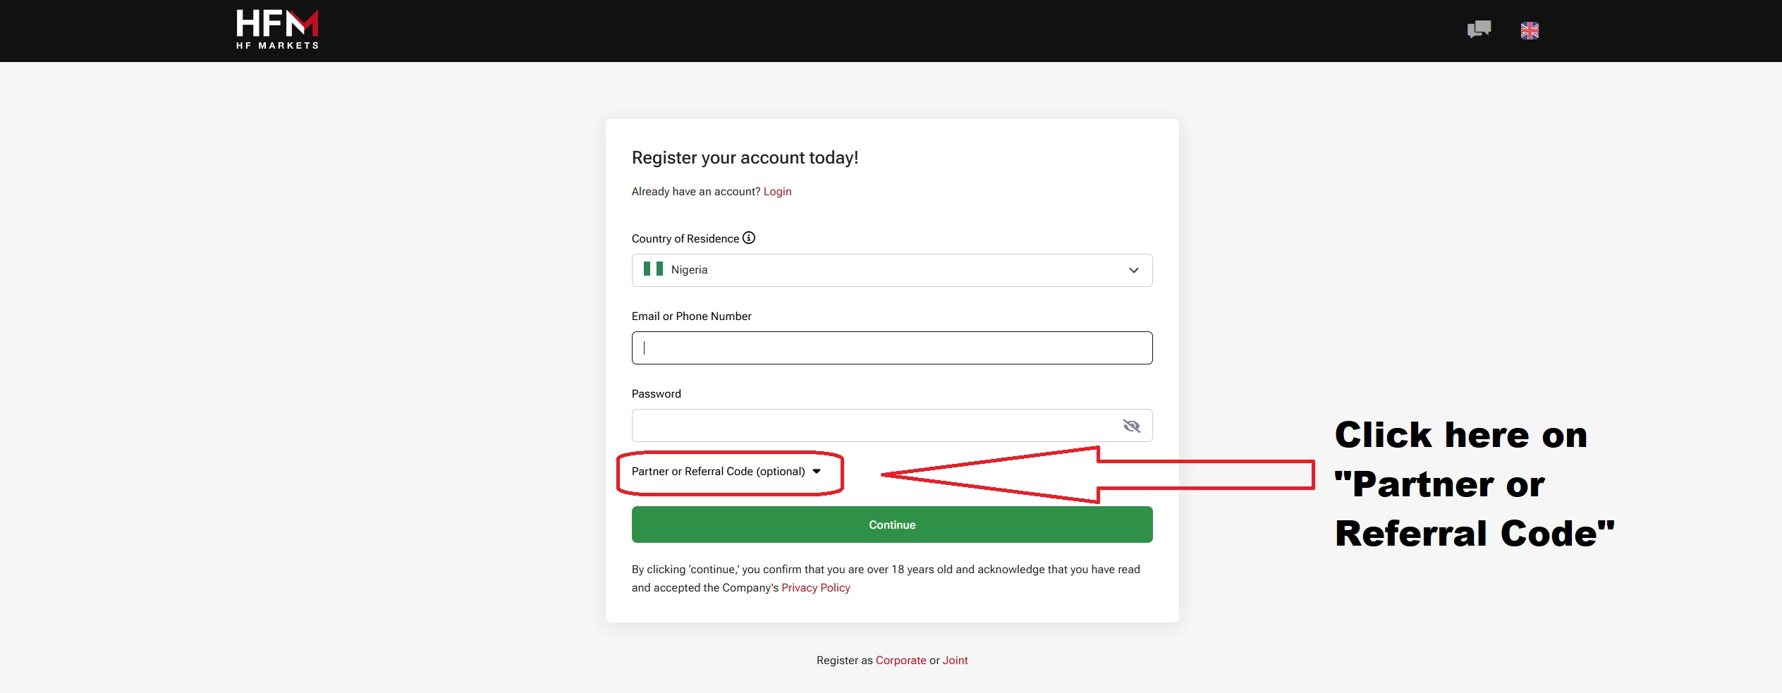Click the HFM Markets logo
Viewport: 1782px width, 693px height.
pyautogui.click(x=277, y=30)
